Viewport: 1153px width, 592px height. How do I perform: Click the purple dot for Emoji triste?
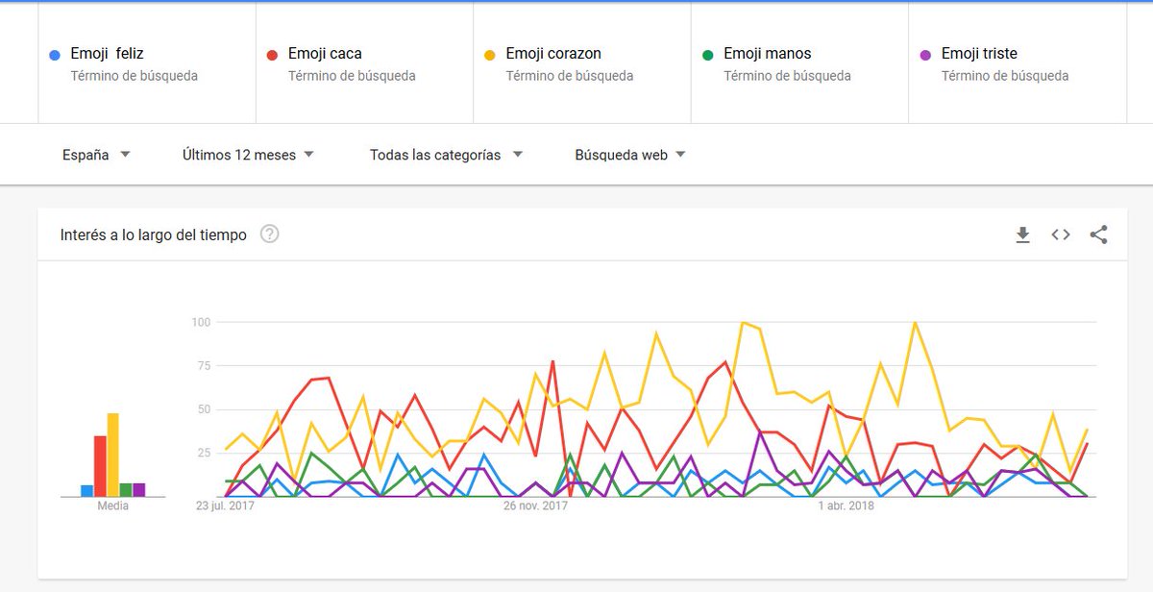pos(925,55)
